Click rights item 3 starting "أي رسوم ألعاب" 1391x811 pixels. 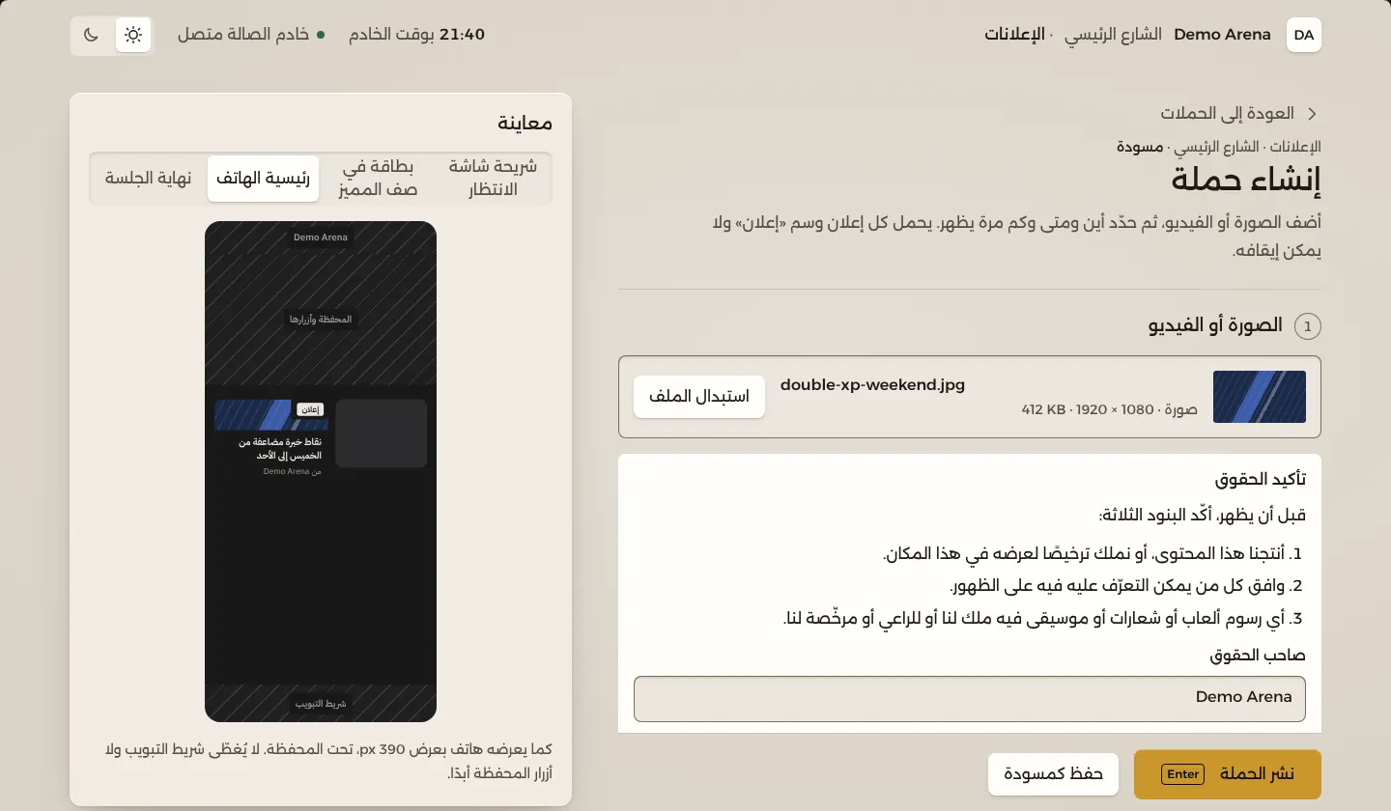pos(1044,618)
